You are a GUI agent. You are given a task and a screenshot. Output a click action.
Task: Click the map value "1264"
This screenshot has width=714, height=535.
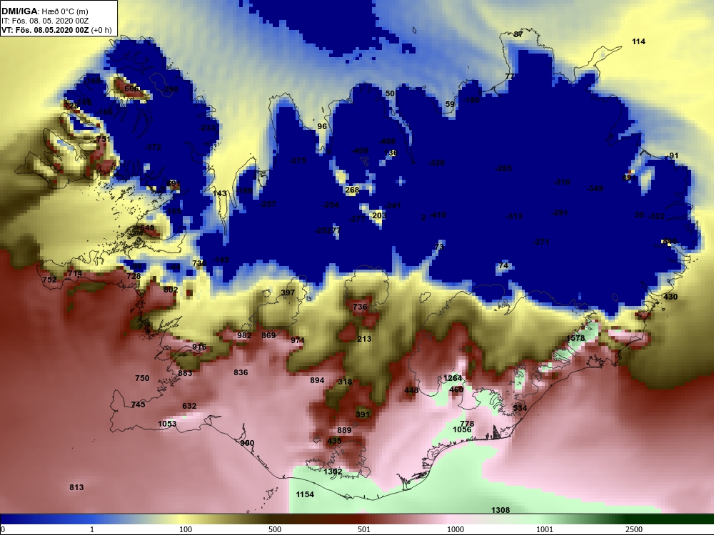click(453, 378)
